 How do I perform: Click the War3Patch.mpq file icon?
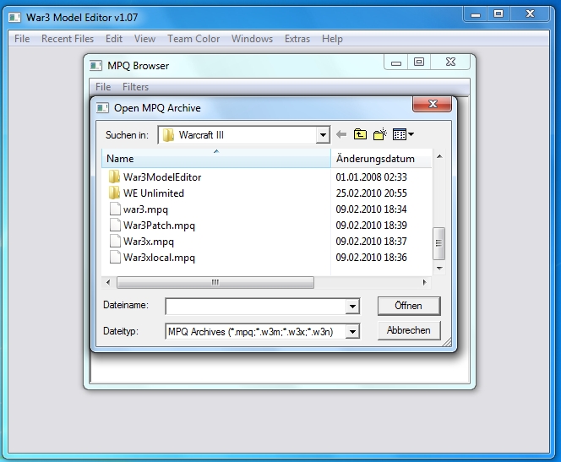tap(115, 225)
